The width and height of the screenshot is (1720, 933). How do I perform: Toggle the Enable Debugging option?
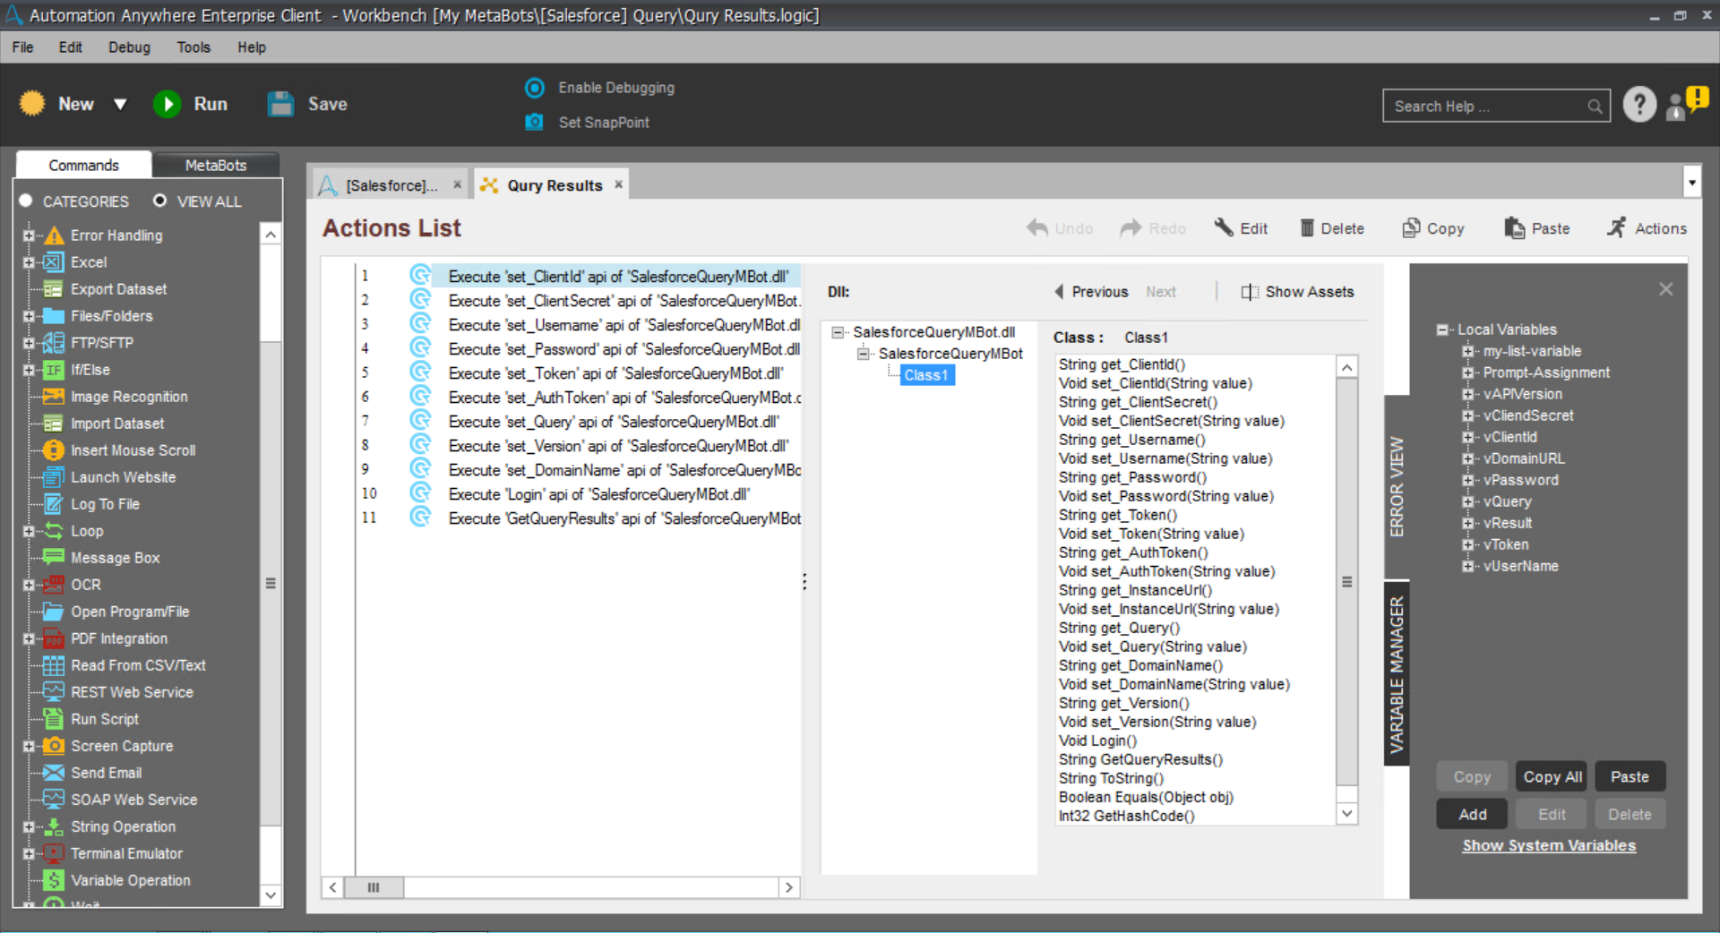[535, 88]
